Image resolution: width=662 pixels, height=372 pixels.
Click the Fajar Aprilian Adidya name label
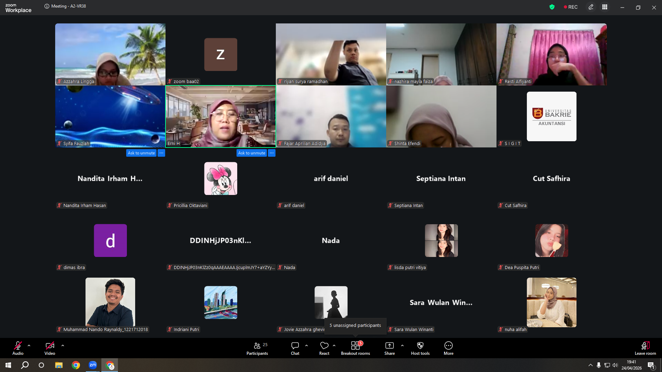[302, 144]
